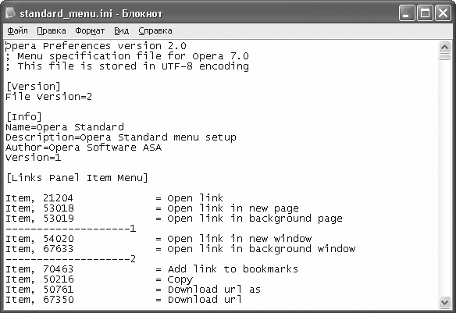Maximize the Notepad window
The height and width of the screenshot is (313, 456).
[425, 13]
